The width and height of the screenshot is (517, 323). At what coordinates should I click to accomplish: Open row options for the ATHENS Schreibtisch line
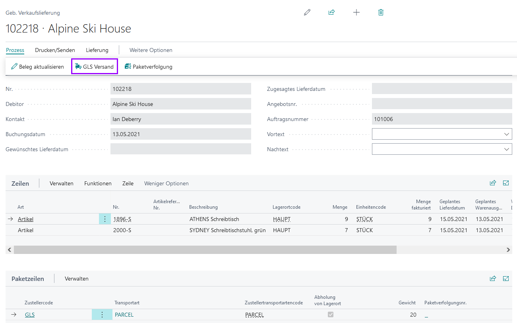[x=105, y=219]
